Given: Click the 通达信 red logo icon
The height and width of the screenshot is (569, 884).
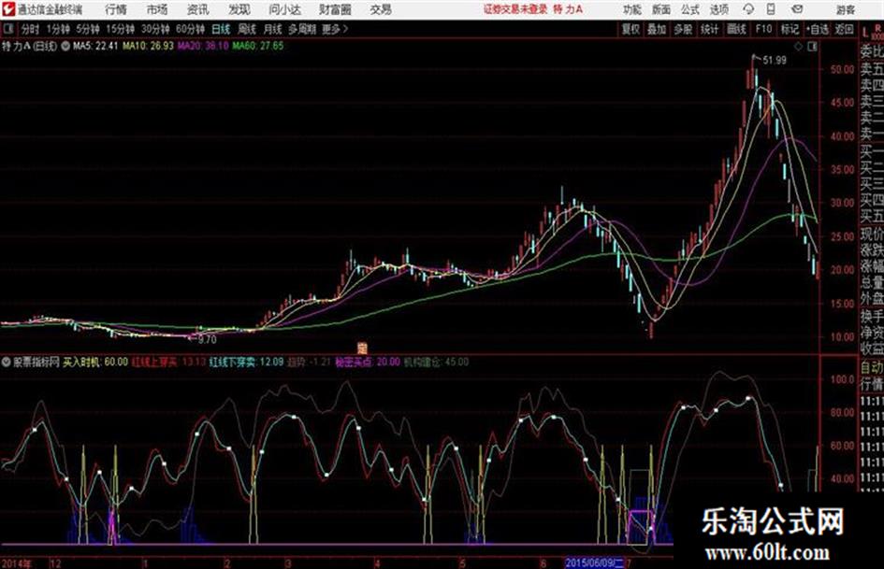Looking at the screenshot, I should tap(8, 9).
